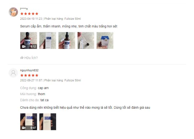Click the review text starting Serum cấp ẩm

click(x=69, y=26)
